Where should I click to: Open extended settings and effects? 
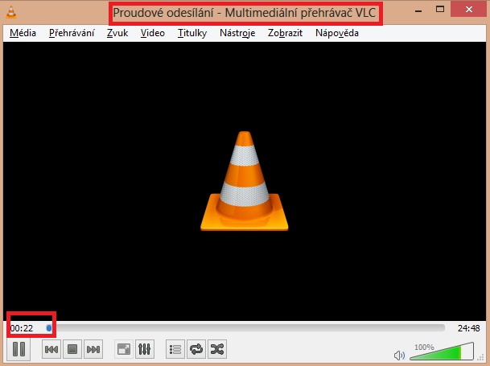[144, 349]
